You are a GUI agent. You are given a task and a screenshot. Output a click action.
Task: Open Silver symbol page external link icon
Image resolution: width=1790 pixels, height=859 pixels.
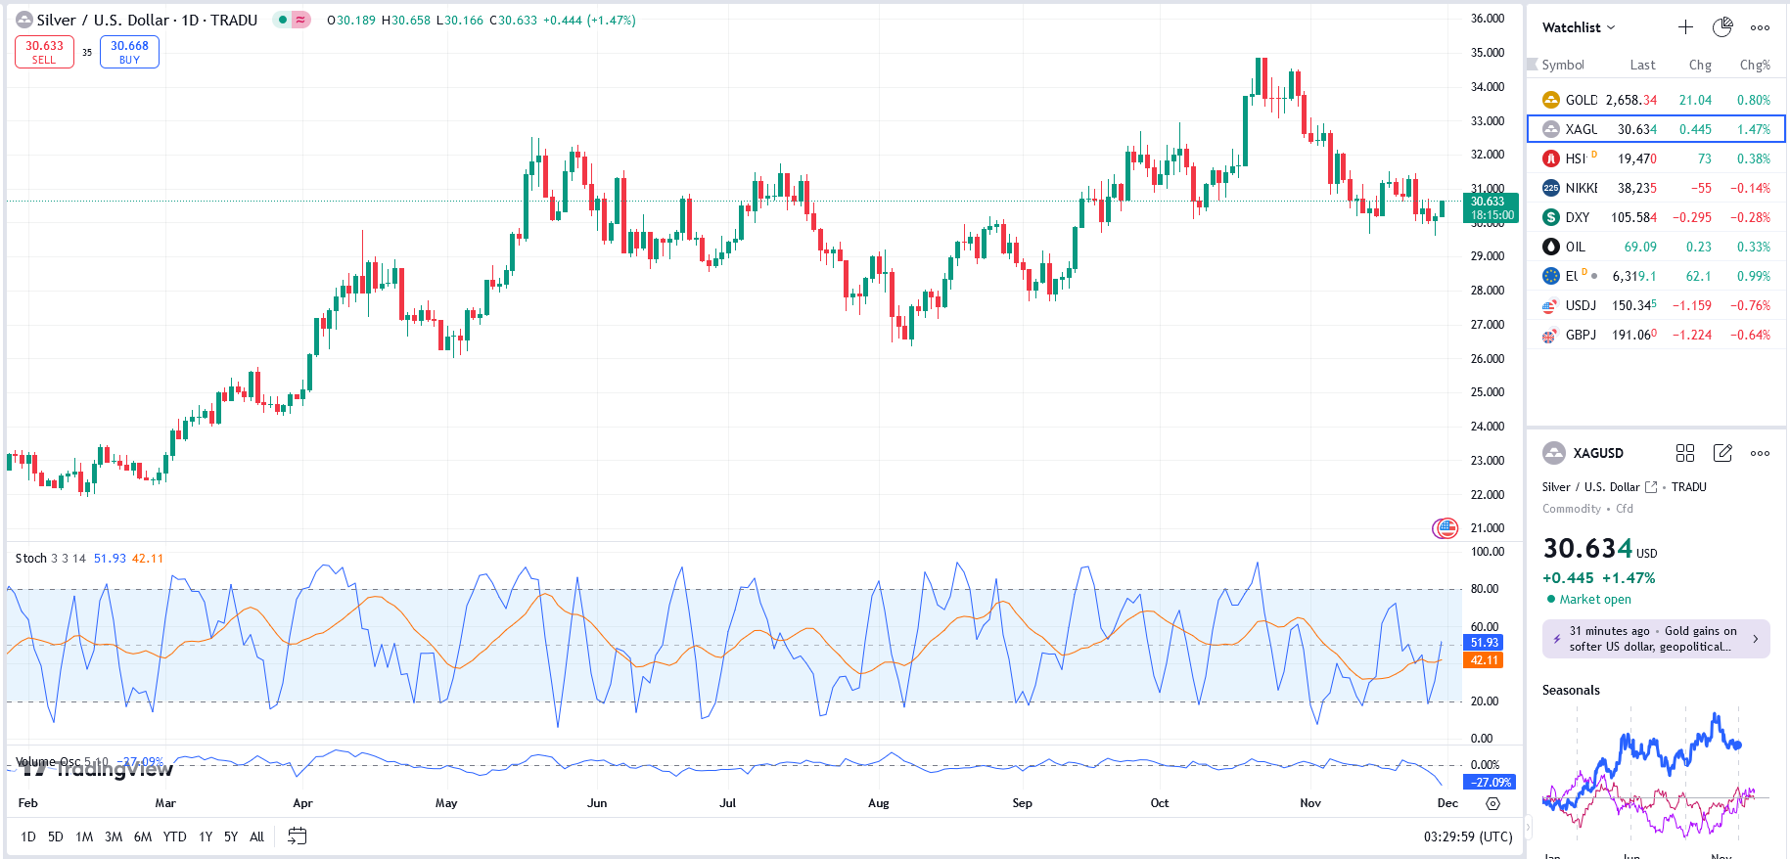[x=1651, y=487]
